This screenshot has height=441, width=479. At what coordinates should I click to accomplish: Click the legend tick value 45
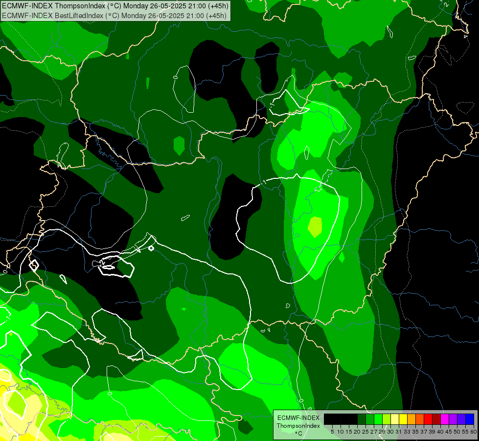click(x=449, y=432)
